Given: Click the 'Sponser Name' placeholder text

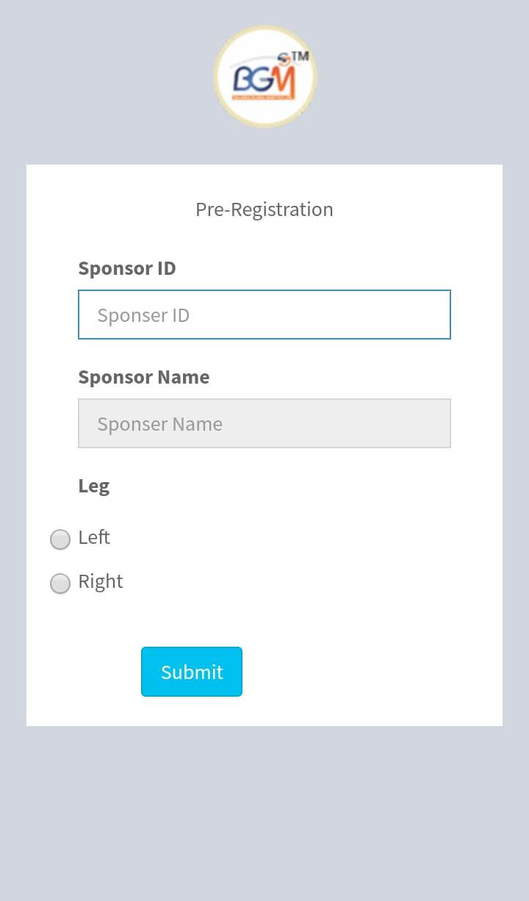Looking at the screenshot, I should tap(159, 424).
